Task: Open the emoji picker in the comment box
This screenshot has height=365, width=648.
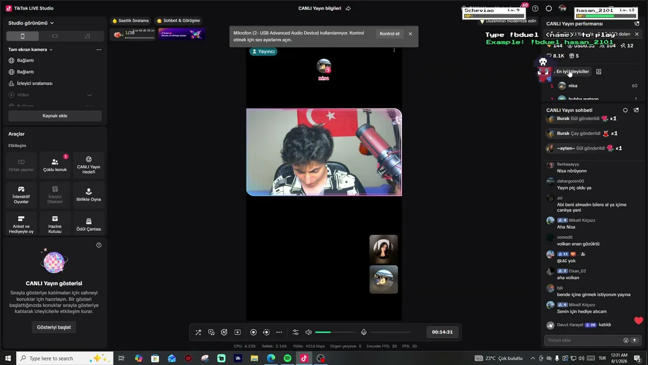Action: pyautogui.click(x=626, y=340)
